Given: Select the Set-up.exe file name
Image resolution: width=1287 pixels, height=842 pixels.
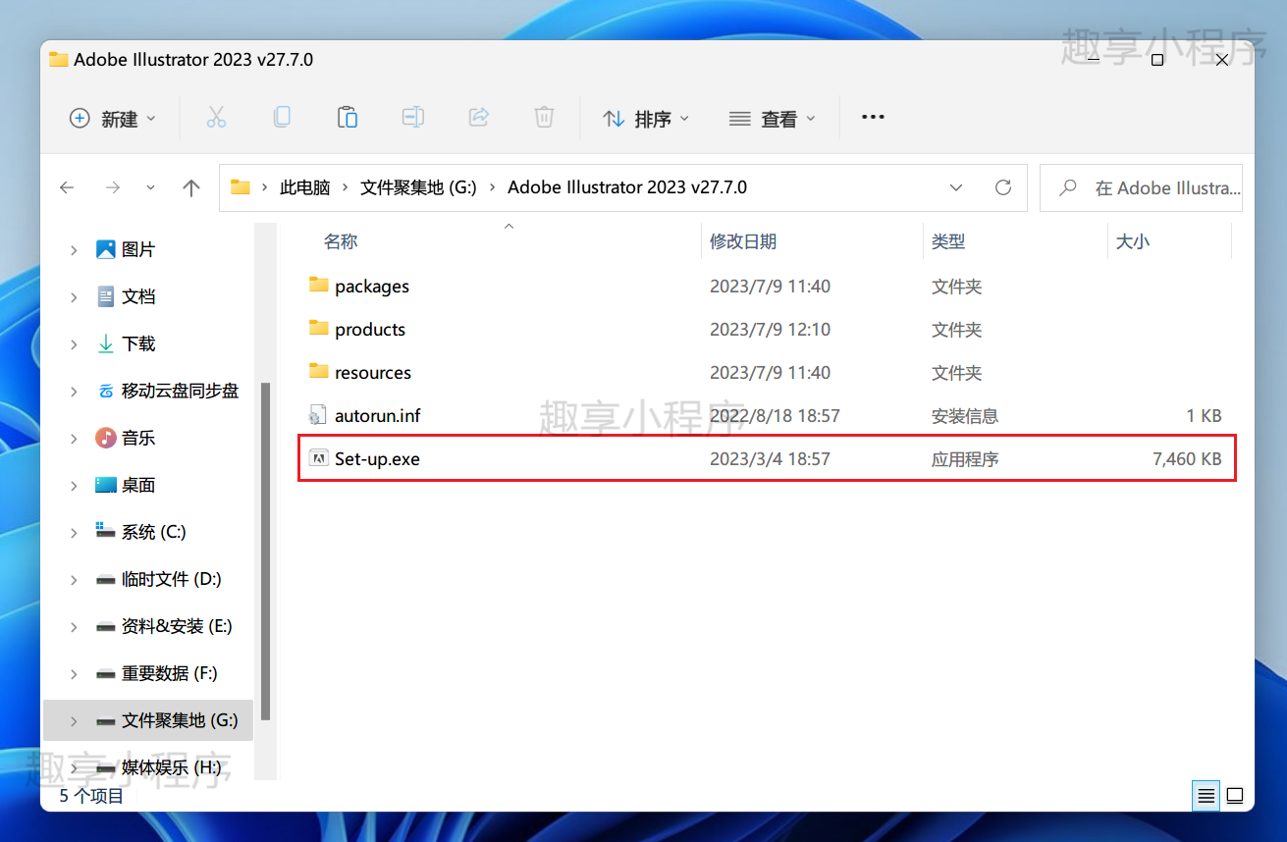Looking at the screenshot, I should (377, 459).
